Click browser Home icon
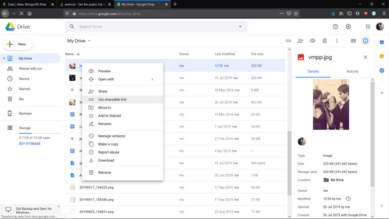Viewport: 389px width, 219px height. click(x=30, y=14)
